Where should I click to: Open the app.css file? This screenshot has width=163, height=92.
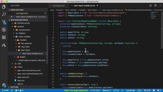tap(21, 80)
